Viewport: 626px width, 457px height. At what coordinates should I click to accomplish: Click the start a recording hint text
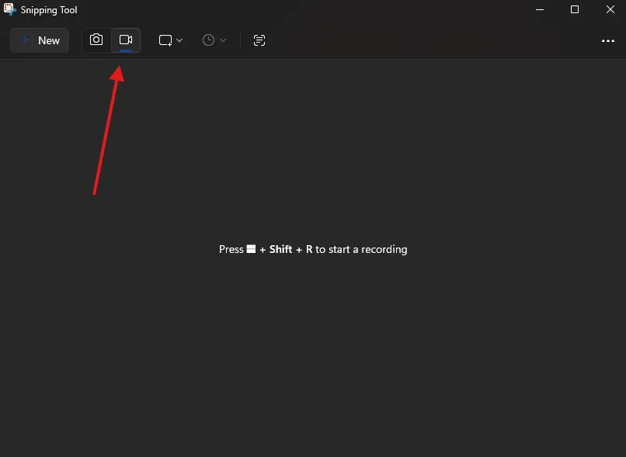click(361, 249)
